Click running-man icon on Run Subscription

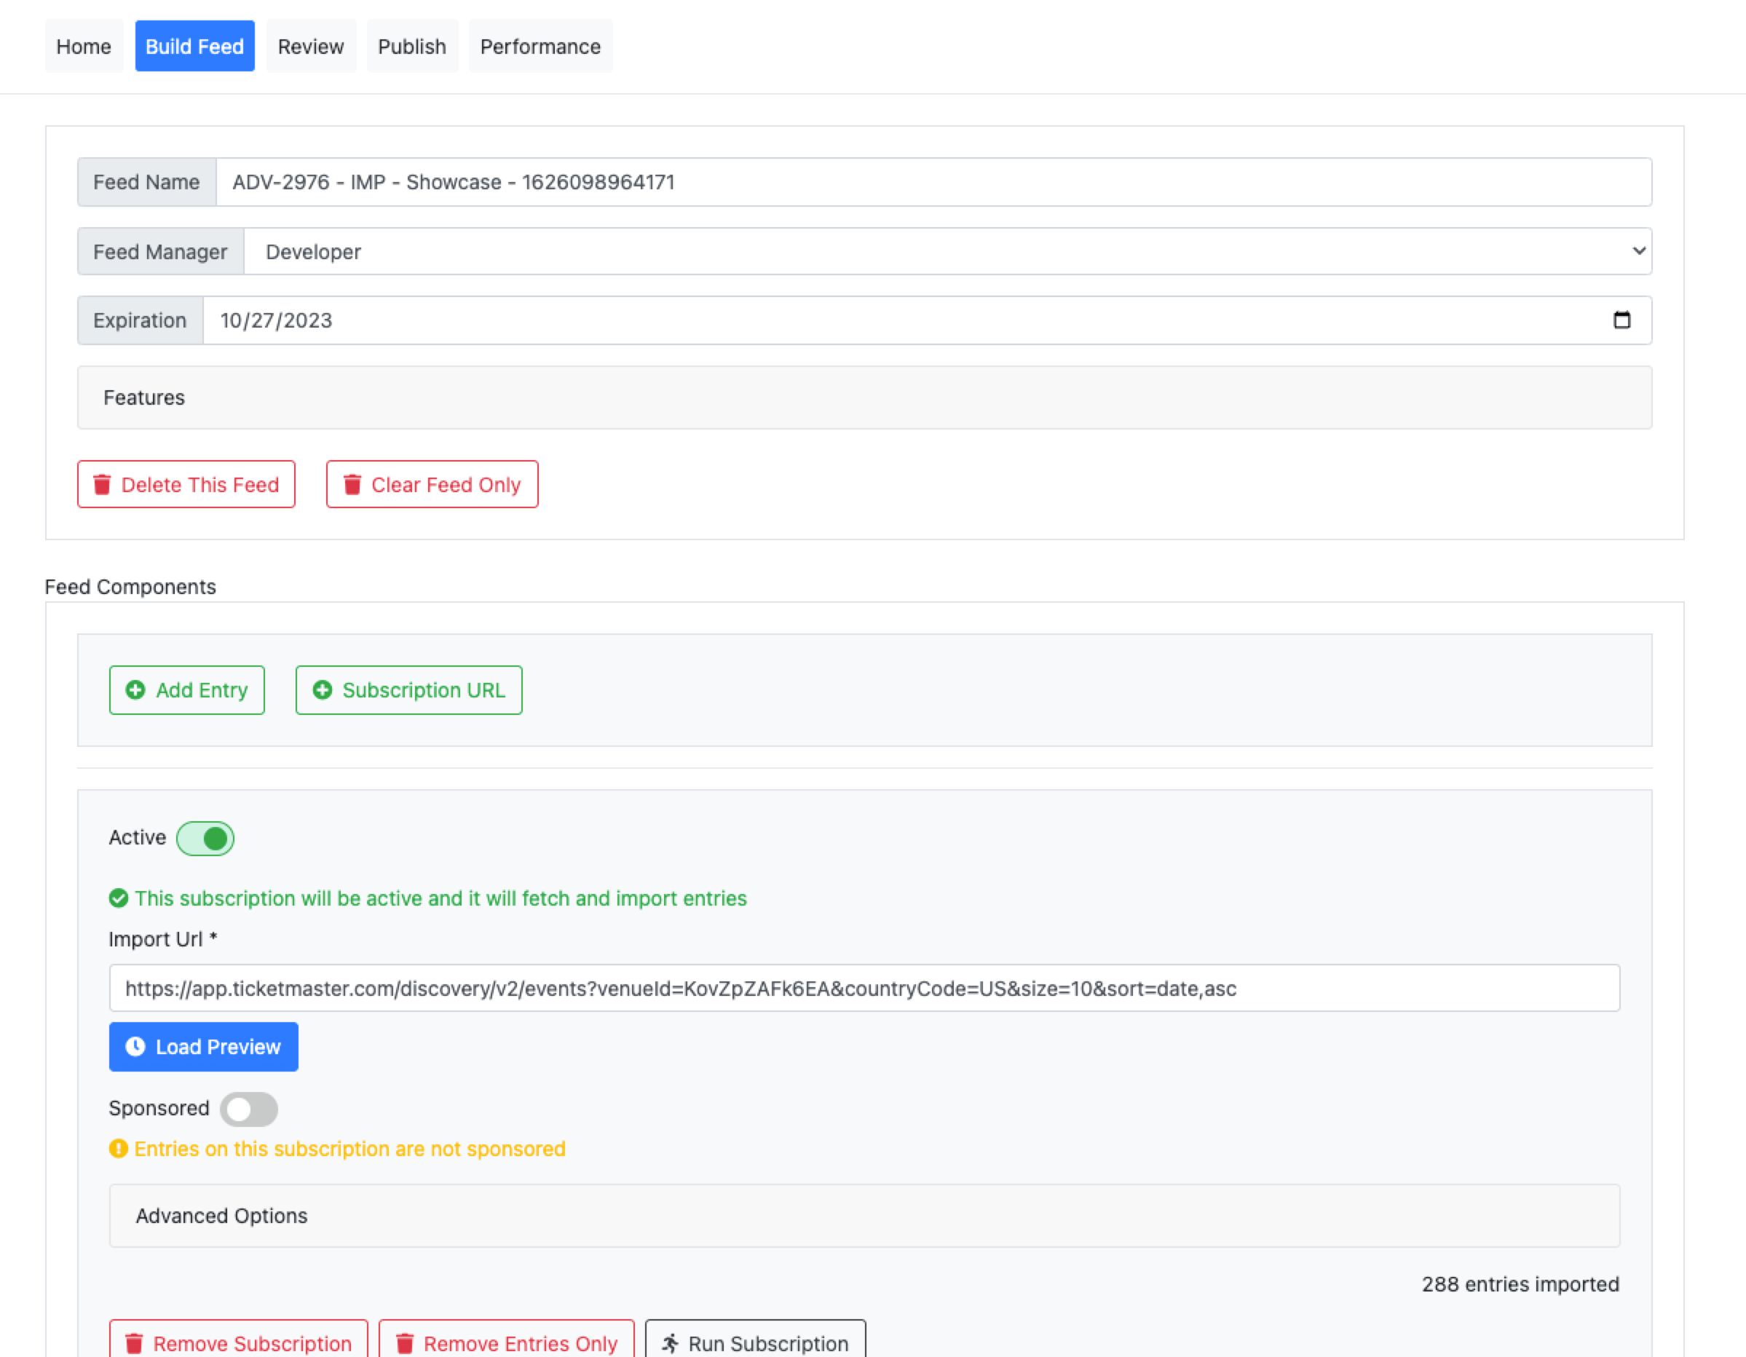click(x=671, y=1343)
